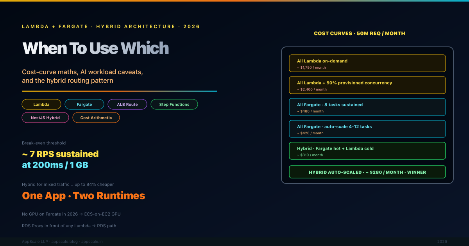The height and width of the screenshot is (246, 469).
Task: Click the NestJS Hybrid pill
Action: tap(45, 118)
